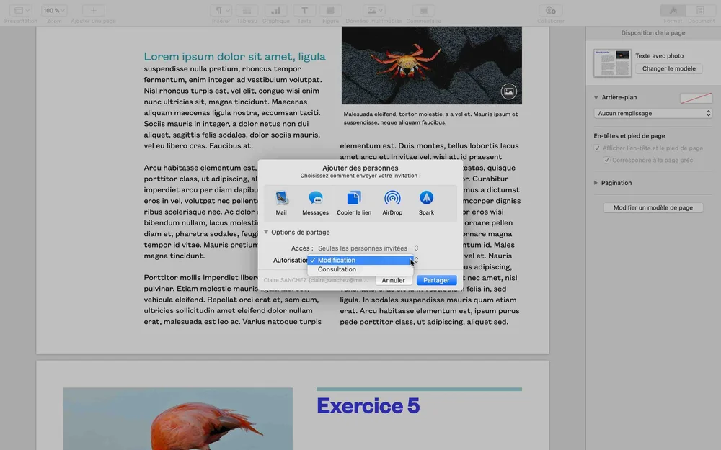Click the Partager button

click(436, 280)
